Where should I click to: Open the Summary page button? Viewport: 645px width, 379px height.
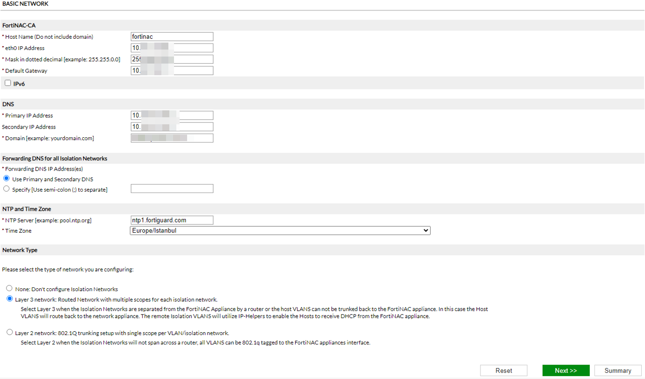(617, 371)
